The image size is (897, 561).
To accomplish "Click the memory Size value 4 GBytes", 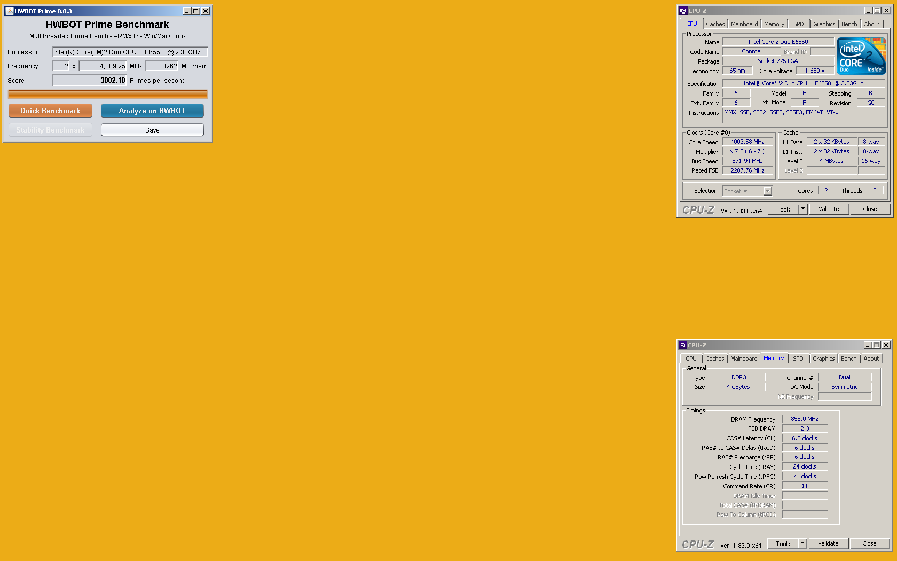I will click(x=738, y=387).
